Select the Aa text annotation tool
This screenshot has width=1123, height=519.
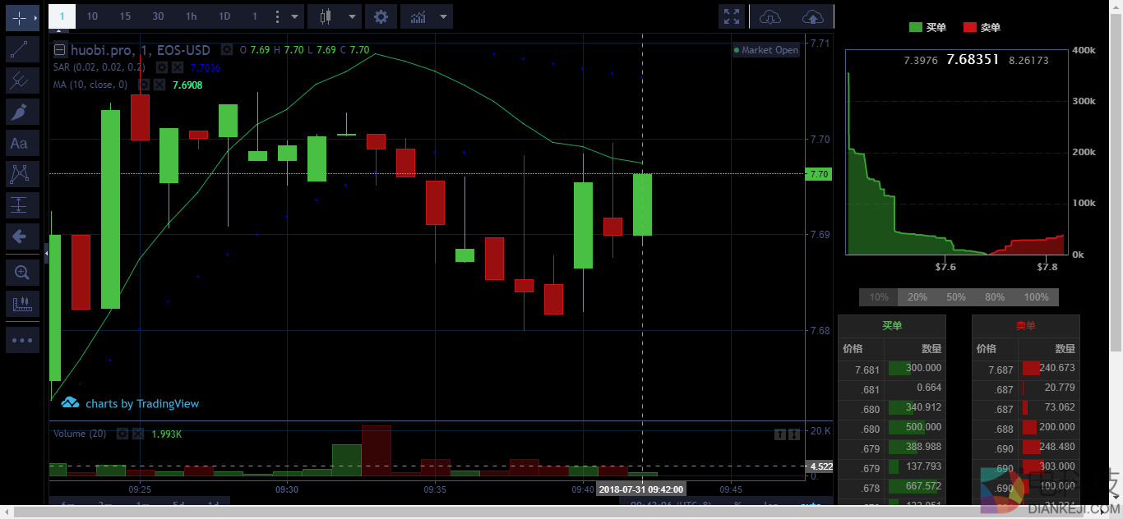[18, 143]
